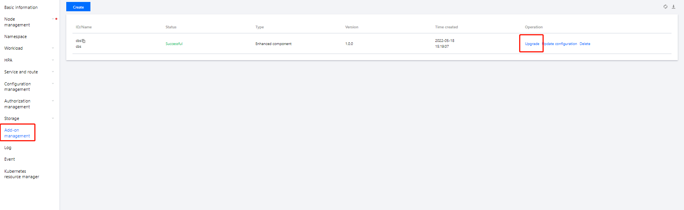Open the Event page

point(10,159)
